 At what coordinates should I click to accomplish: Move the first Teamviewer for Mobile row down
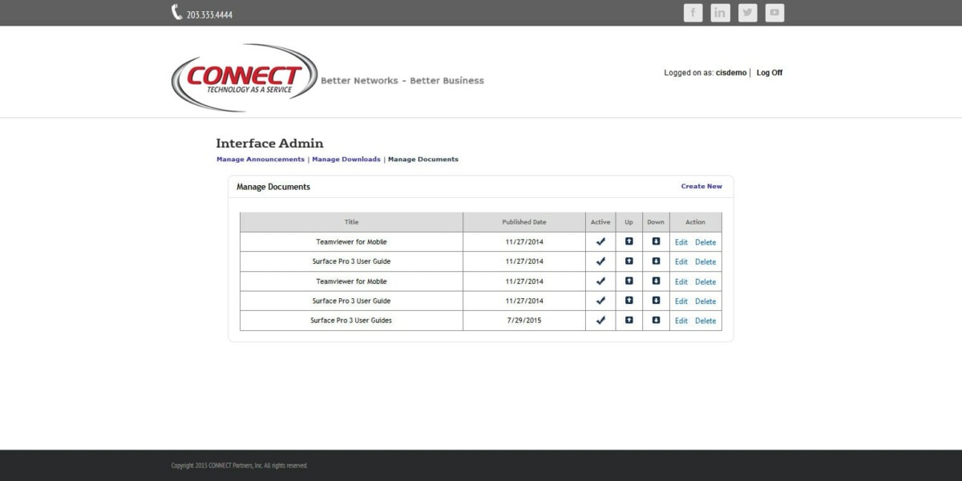click(x=656, y=241)
